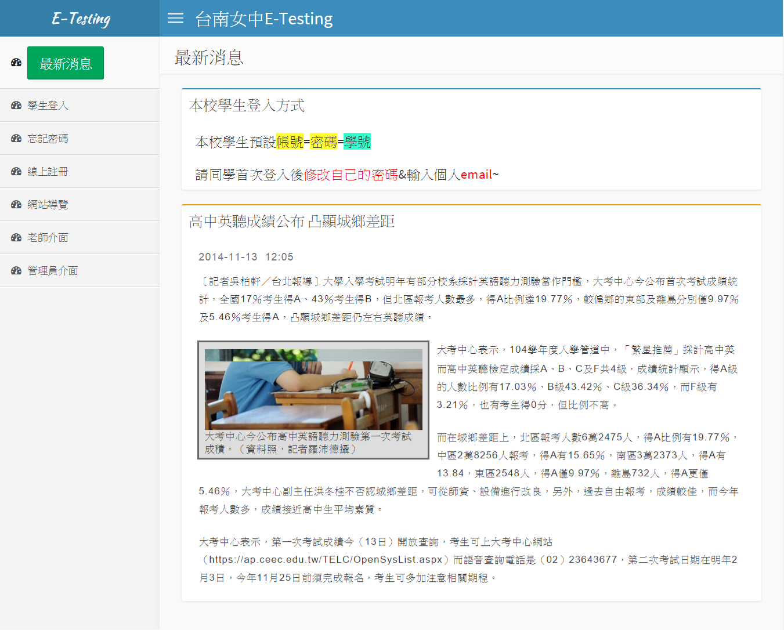This screenshot has height=630, width=784.
Task: Toggle the hamburger sidebar menu icon
Action: [x=175, y=19]
